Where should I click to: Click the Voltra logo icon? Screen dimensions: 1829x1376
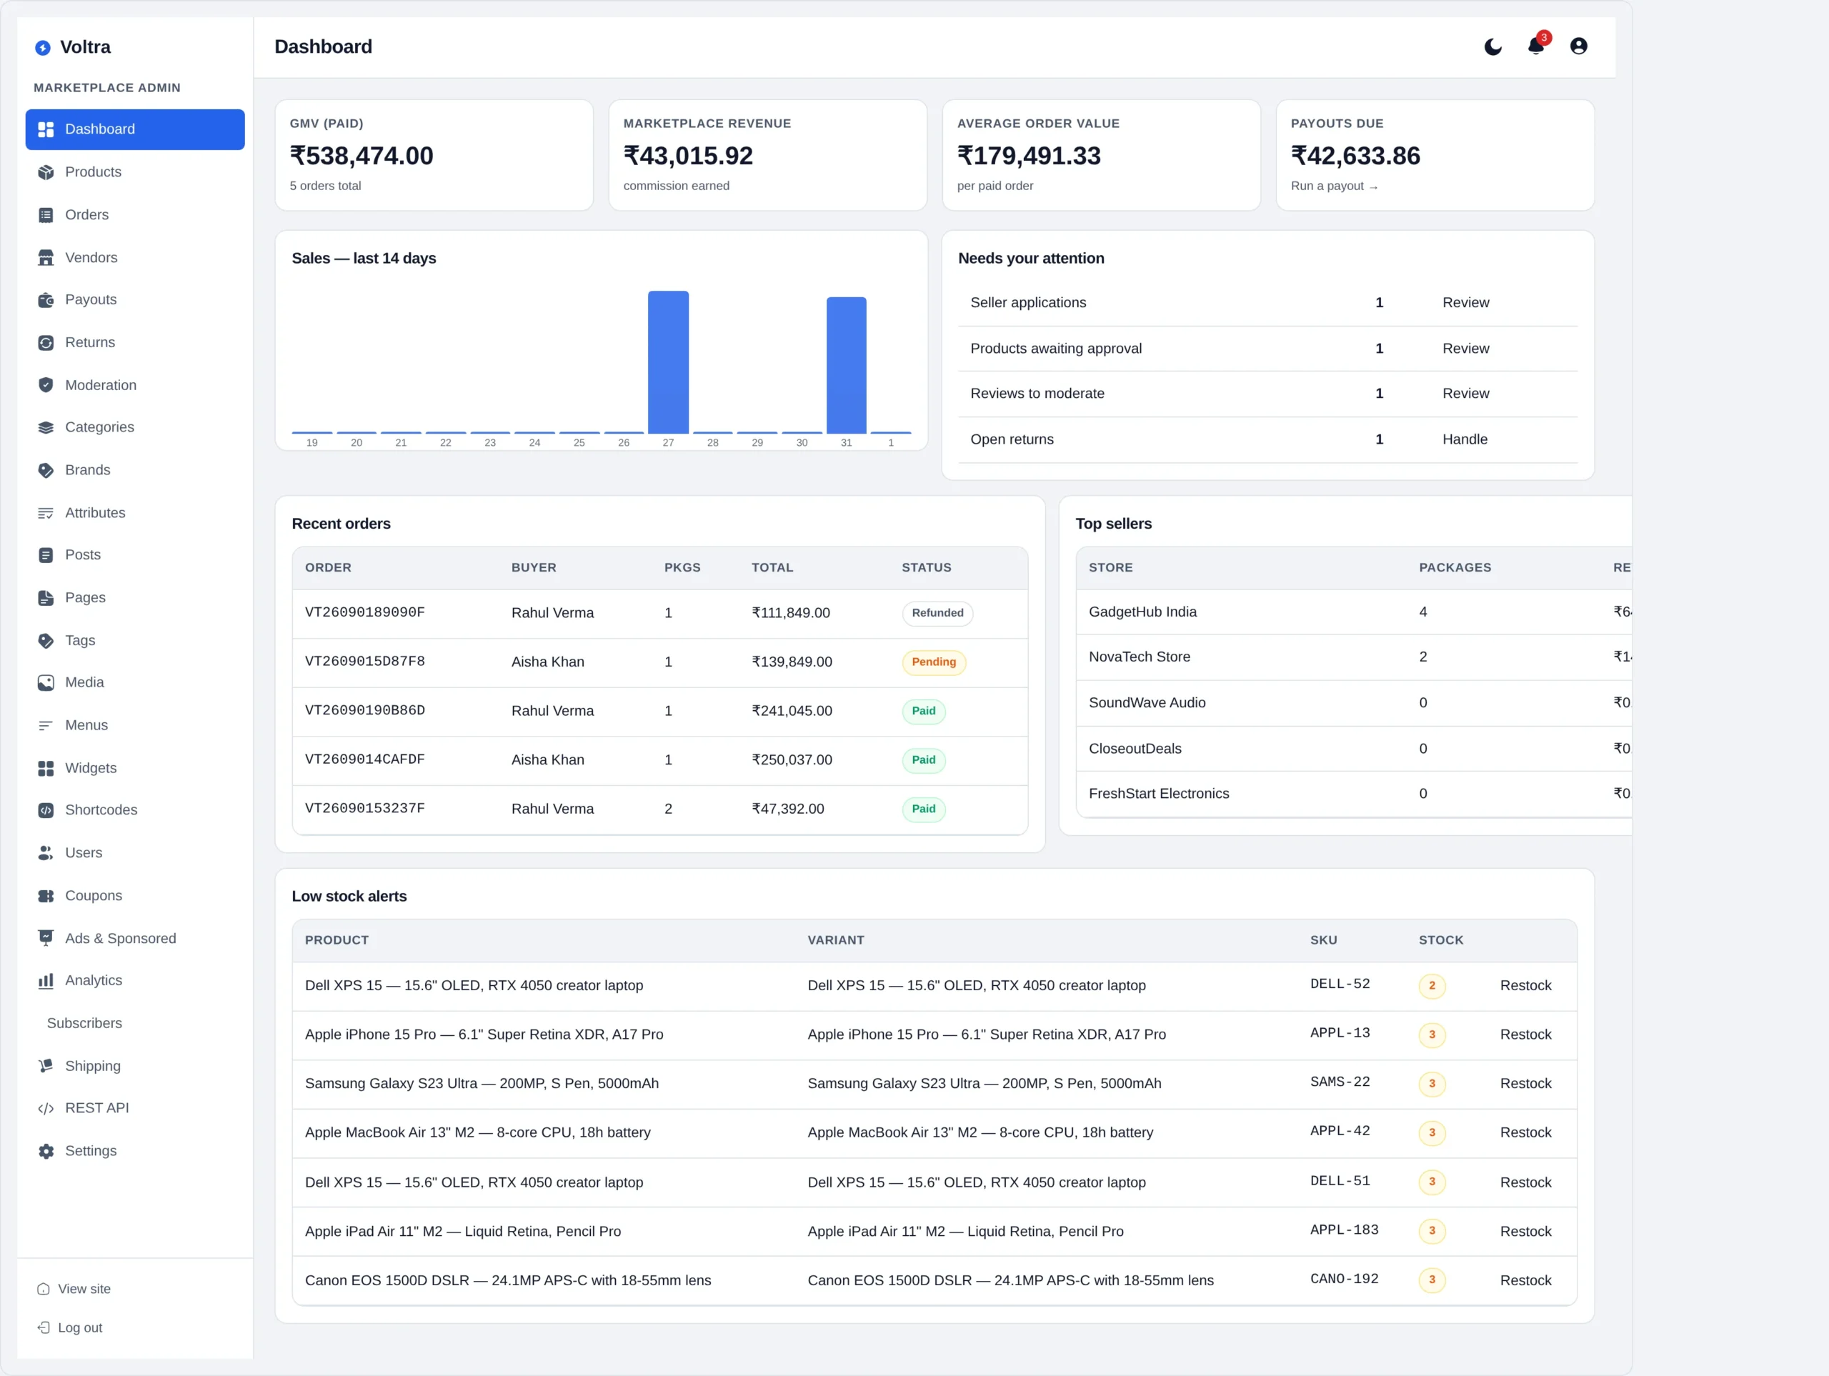(x=43, y=48)
